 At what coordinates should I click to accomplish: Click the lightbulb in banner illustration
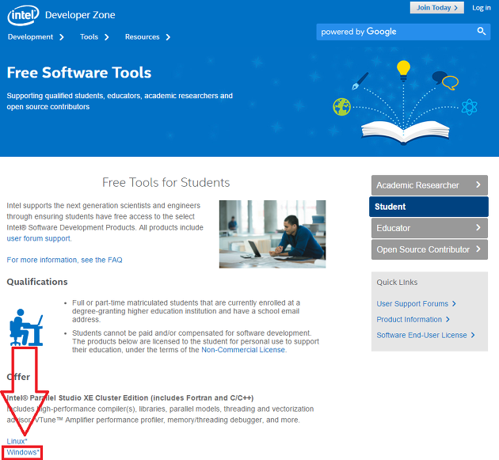(403, 70)
